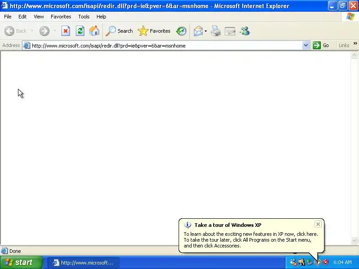Click the Forward navigation arrow icon
Screen dimensions: 359x269
click(x=44, y=31)
